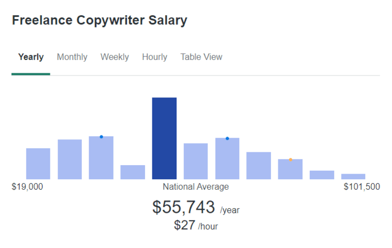Switch to Table View
392x248 pixels.
[x=201, y=57]
